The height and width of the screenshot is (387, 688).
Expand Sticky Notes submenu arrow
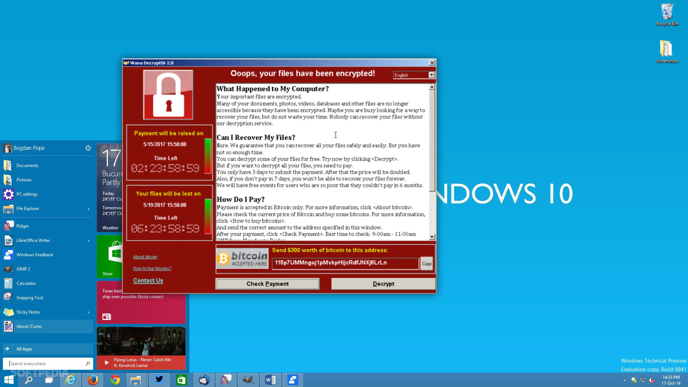(89, 312)
